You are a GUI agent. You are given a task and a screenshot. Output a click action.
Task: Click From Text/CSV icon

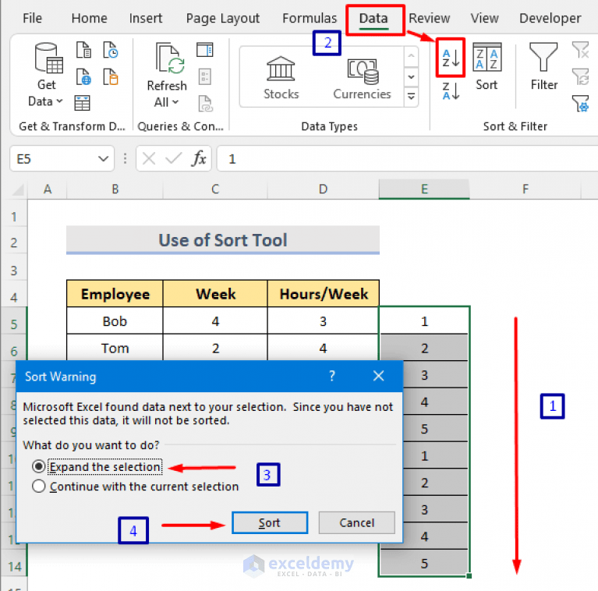point(83,50)
